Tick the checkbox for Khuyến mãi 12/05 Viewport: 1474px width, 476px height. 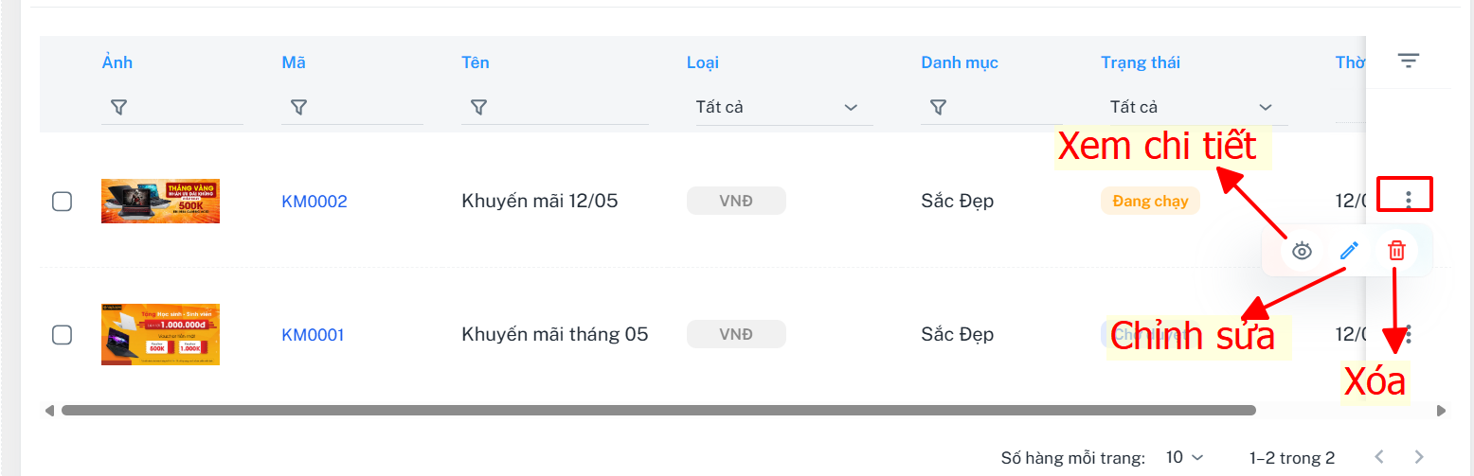(x=62, y=201)
